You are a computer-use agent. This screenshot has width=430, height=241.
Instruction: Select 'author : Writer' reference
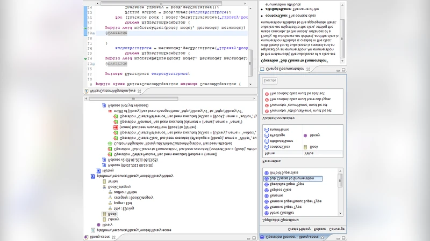point(125,192)
